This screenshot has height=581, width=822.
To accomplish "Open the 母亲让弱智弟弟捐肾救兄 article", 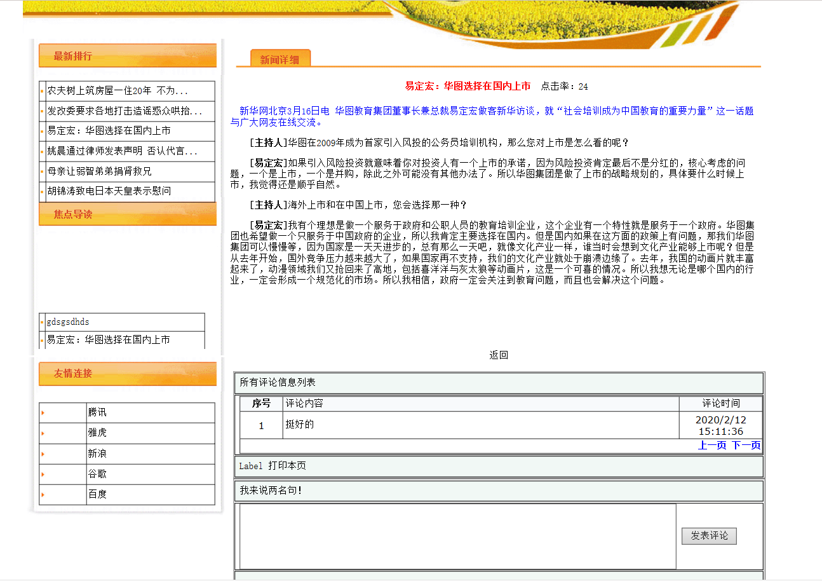I will (99, 172).
